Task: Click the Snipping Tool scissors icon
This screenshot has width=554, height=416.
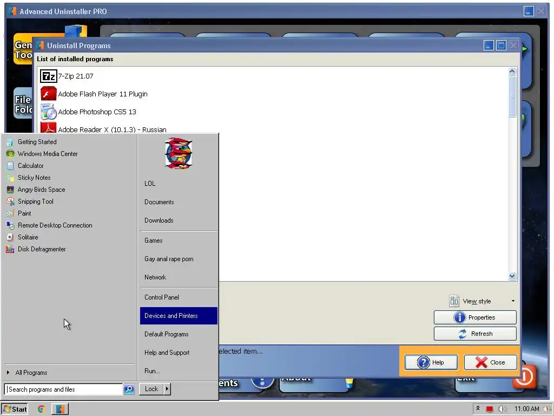Action: point(10,201)
